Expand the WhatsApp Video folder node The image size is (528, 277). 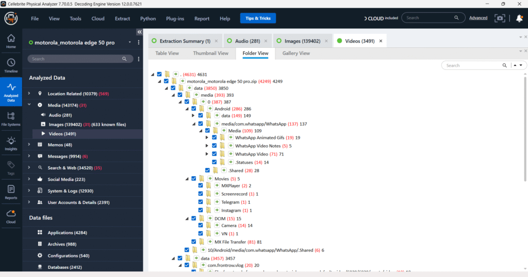207,154
